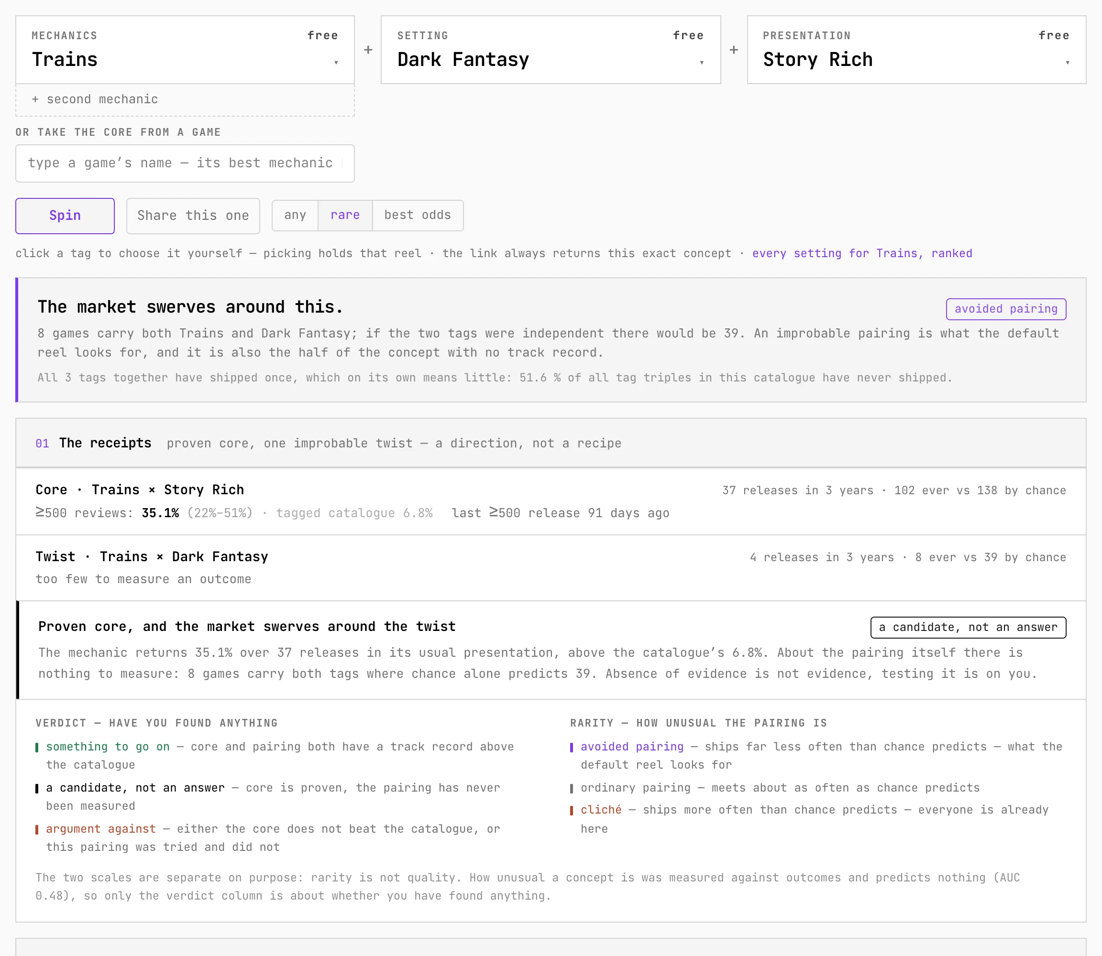Click the 'Core · Trains × Story Rich' row title
1102x956 pixels.
click(140, 490)
